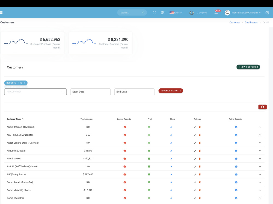Open Customer Payment stats card
Screen dimensions: 273x204
(x=100, y=43)
